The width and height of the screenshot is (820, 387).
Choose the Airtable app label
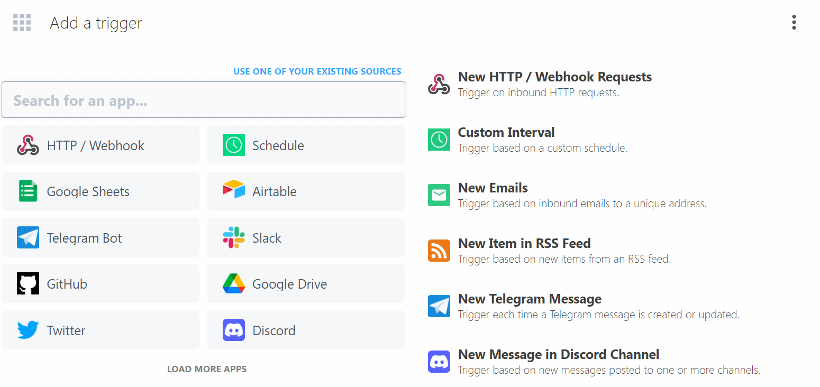[x=275, y=191]
